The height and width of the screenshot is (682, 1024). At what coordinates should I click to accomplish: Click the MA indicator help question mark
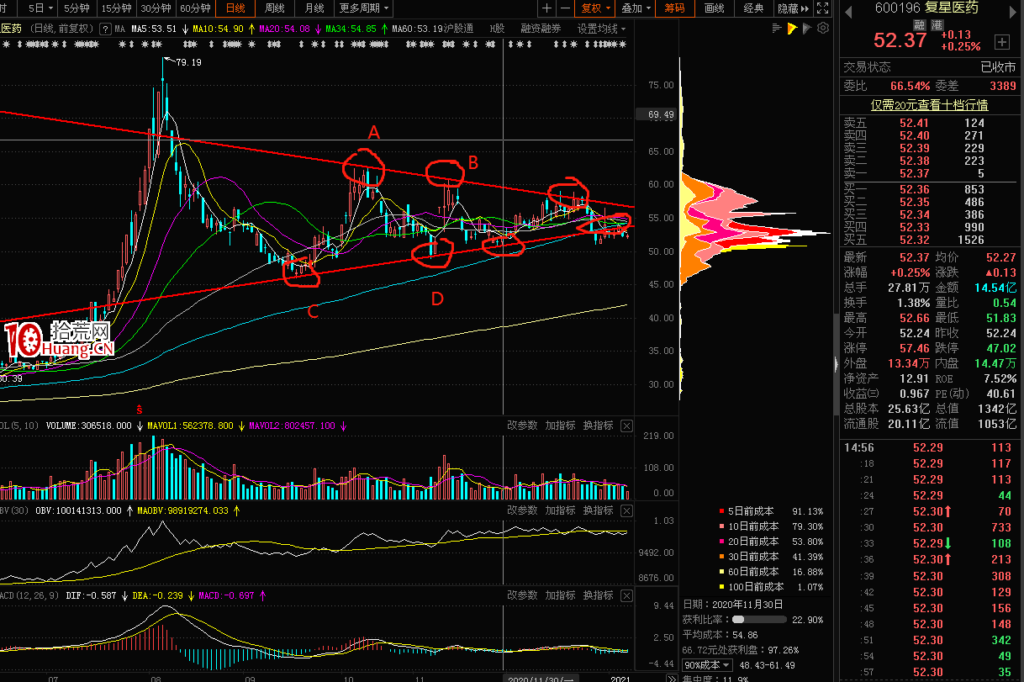pyautogui.click(x=105, y=29)
